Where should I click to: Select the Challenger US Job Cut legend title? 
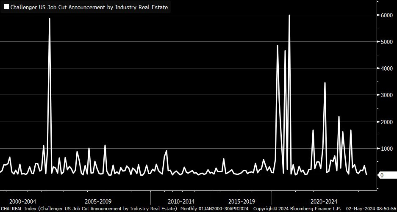tap(89, 7)
